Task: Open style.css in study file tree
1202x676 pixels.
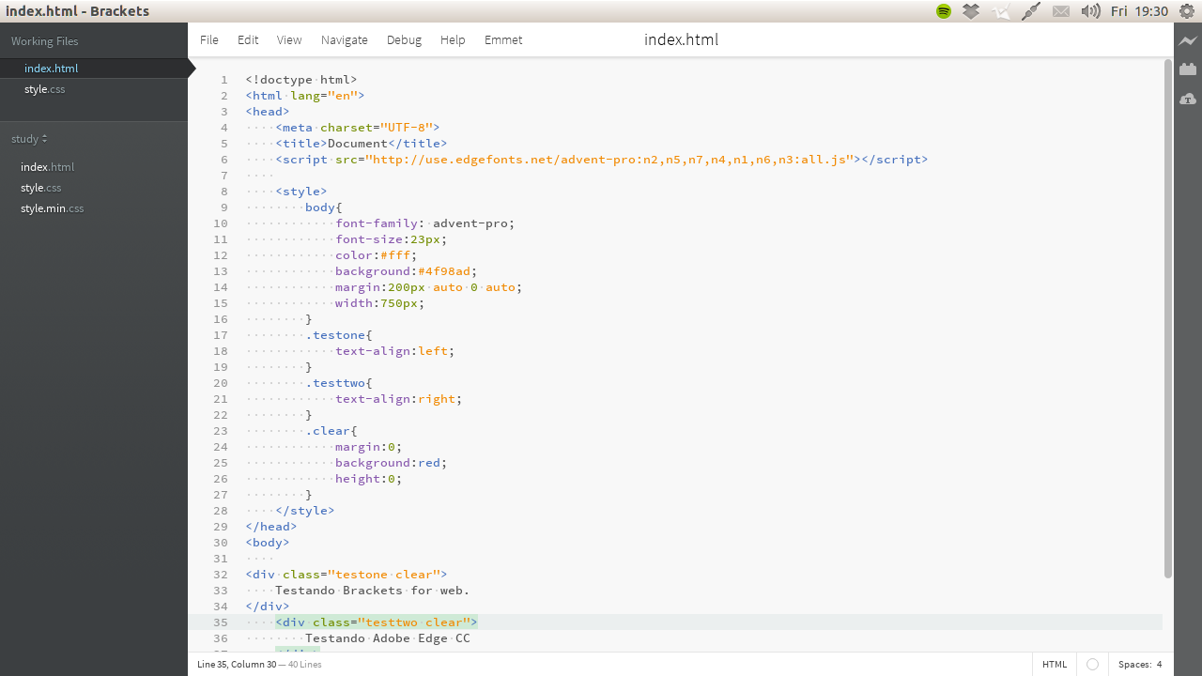Action: click(41, 188)
